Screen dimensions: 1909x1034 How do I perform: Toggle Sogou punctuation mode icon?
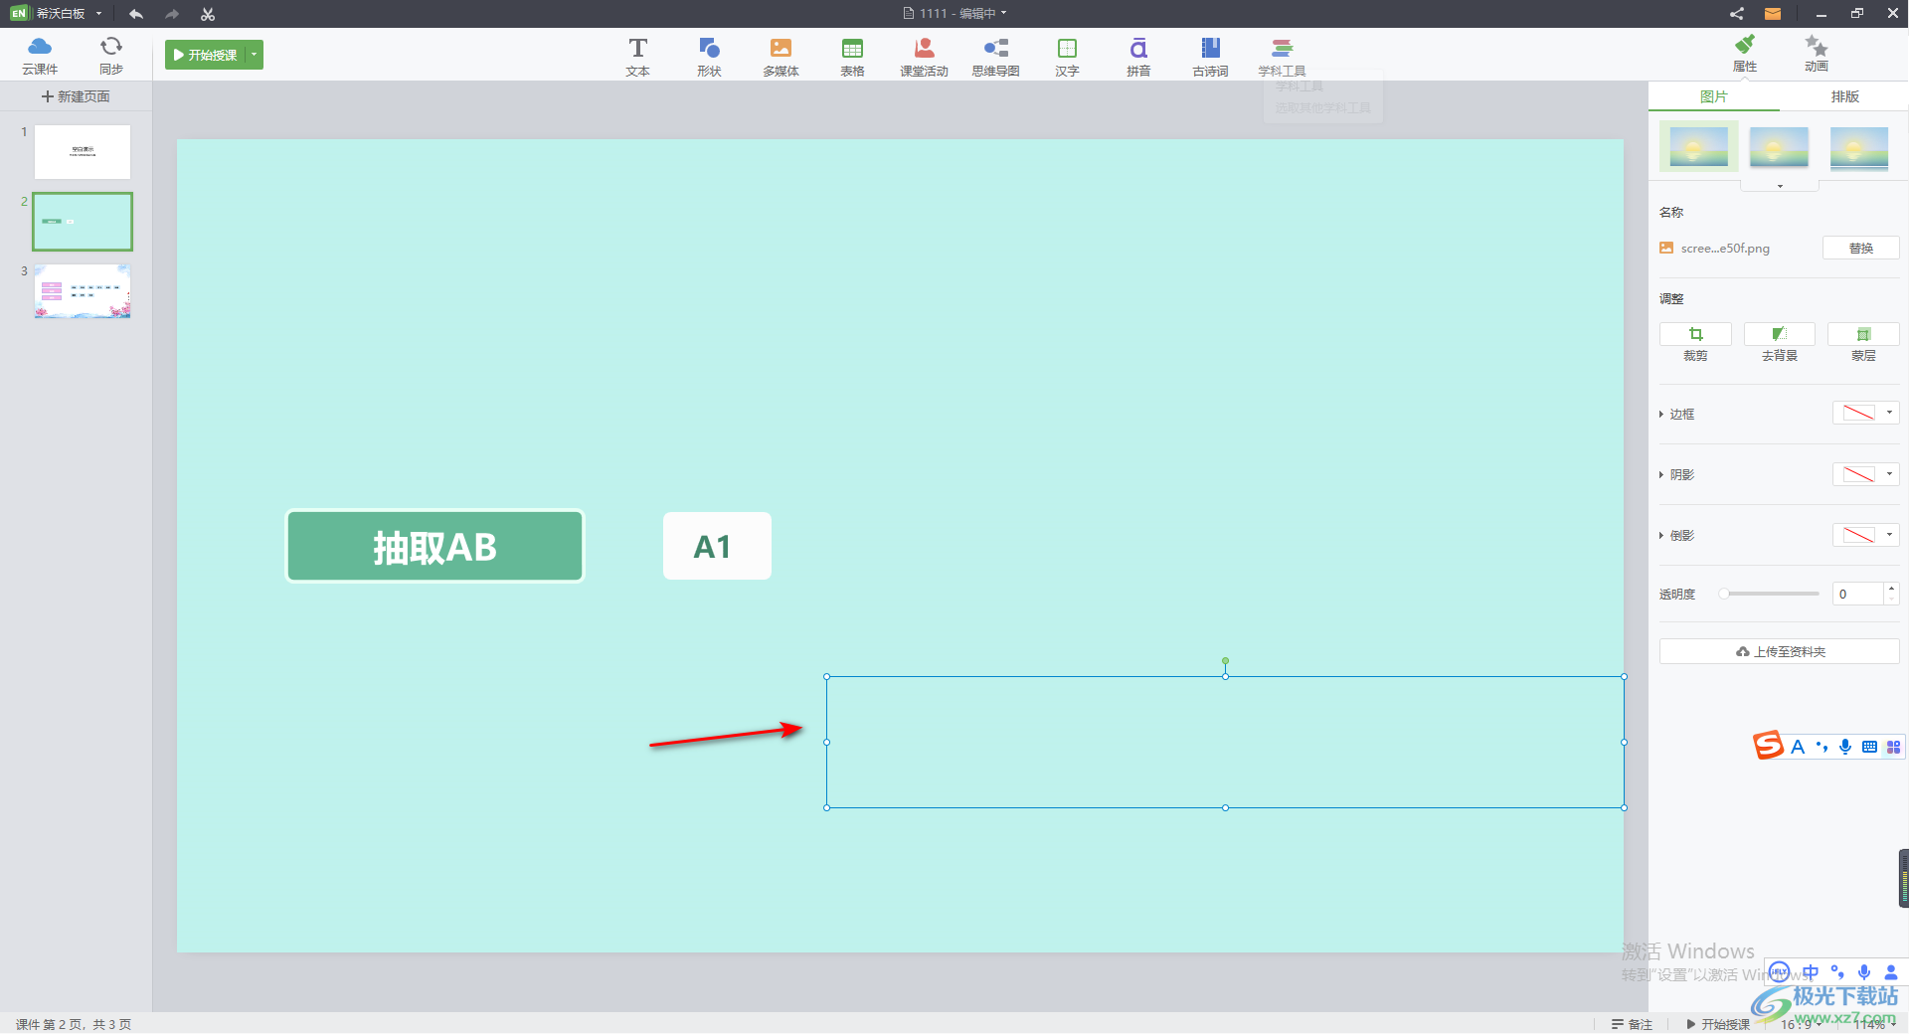(1822, 747)
